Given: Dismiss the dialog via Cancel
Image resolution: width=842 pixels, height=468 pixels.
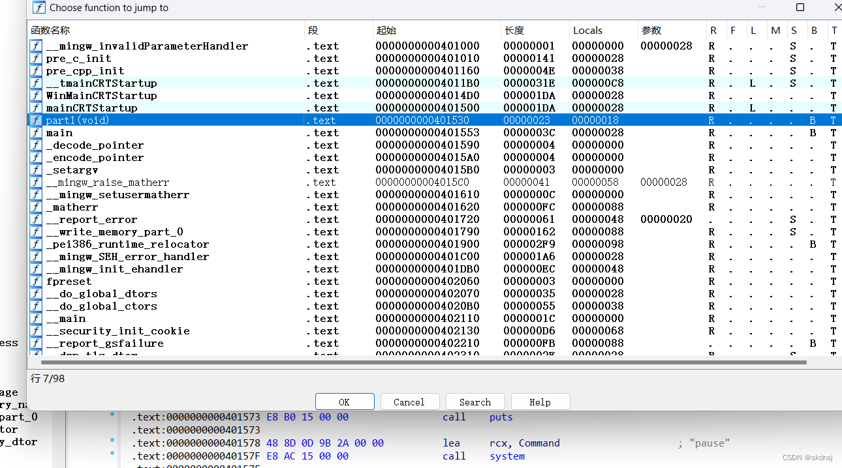Looking at the screenshot, I should click(410, 401).
